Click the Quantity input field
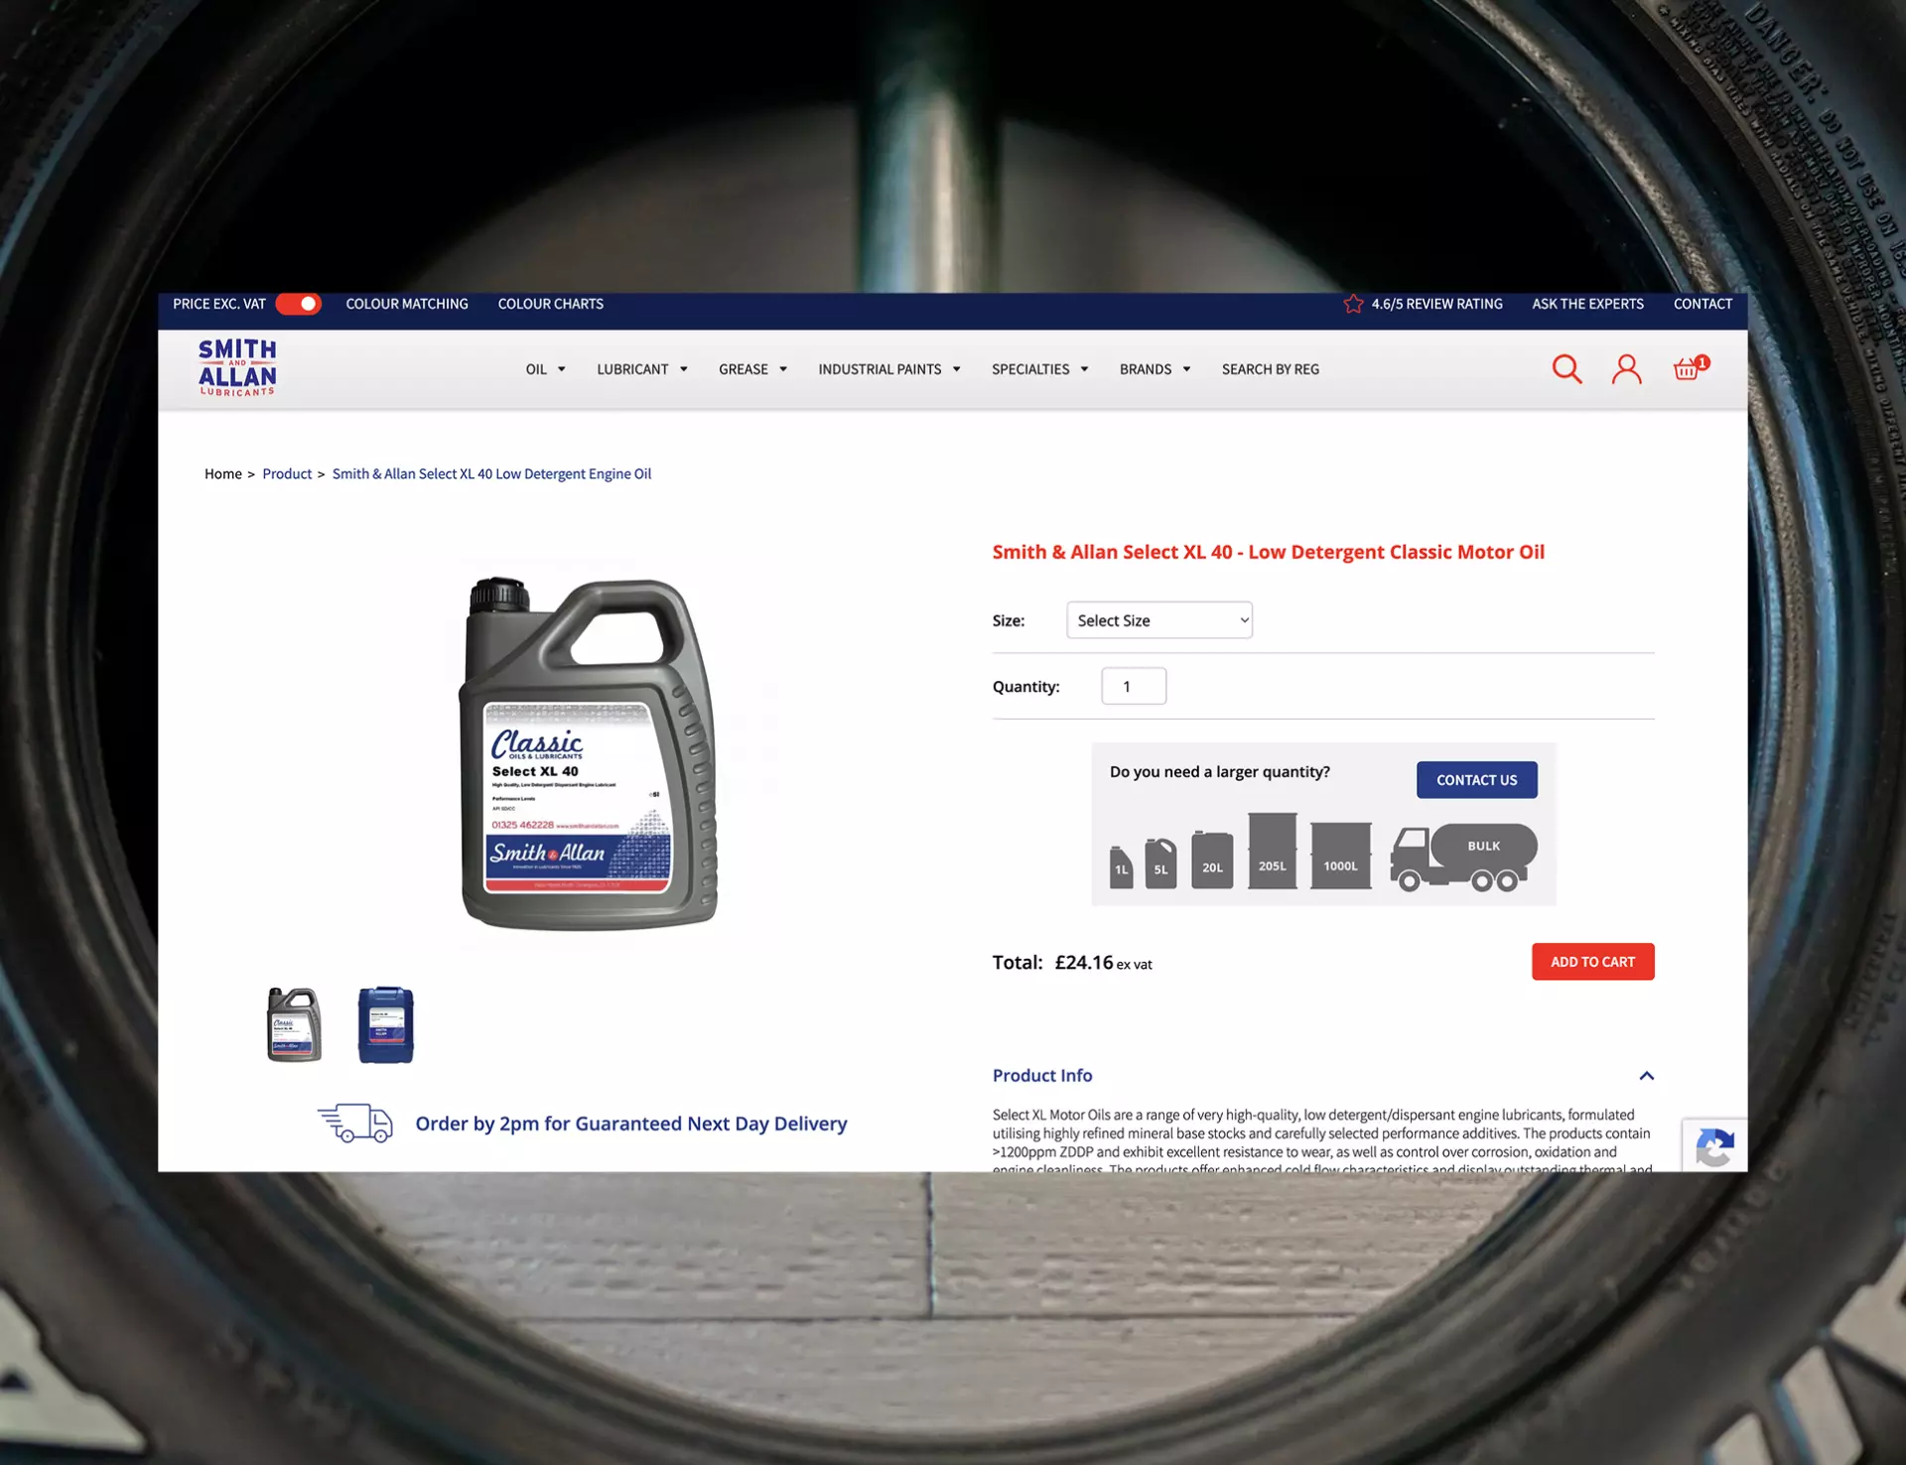 pos(1134,686)
